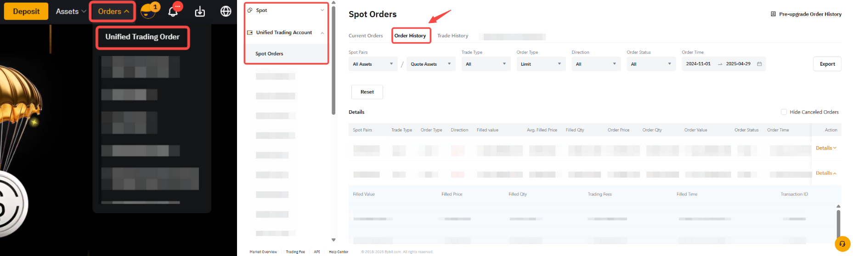This screenshot has width=853, height=256.
Task: Open Pre-upgrade Order History link
Action: [x=806, y=14]
